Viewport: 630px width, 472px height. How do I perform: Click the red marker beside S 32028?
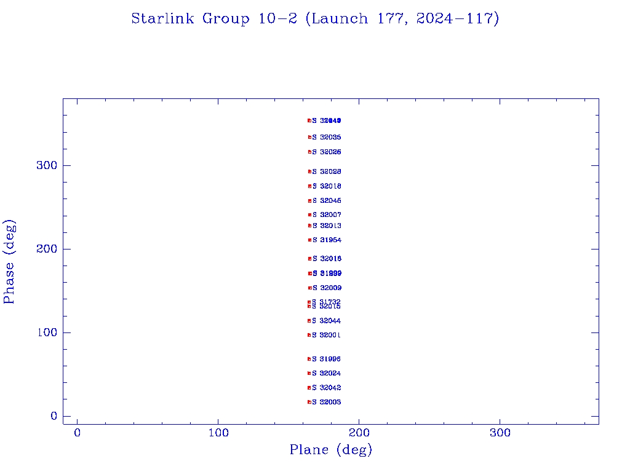310,171
